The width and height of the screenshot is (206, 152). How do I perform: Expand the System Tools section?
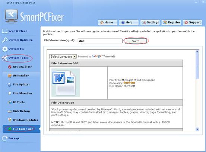18,58
